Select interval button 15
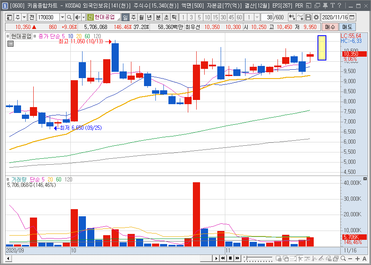This screenshot has height=265, width=371. (215, 17)
